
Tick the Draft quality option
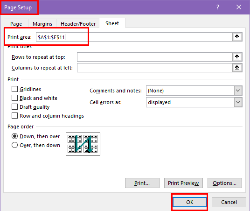(14, 107)
